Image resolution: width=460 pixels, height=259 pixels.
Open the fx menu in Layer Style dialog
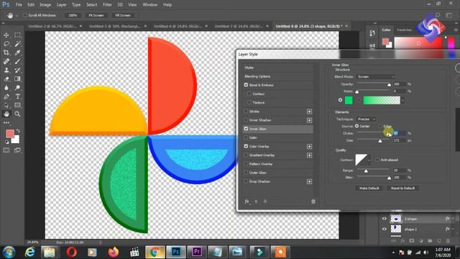click(247, 201)
